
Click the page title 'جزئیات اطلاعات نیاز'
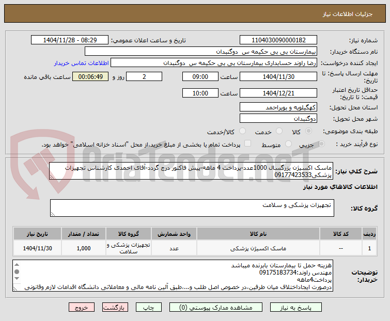[348, 14]
